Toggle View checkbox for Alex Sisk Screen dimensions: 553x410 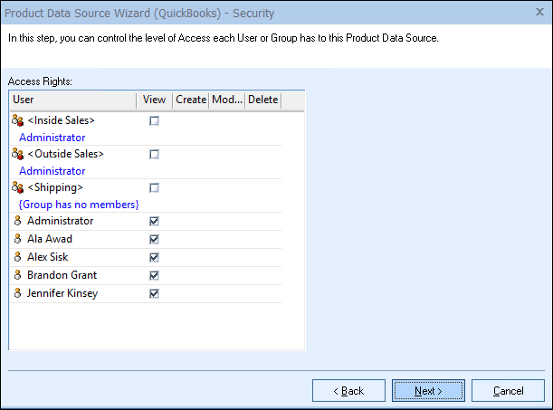[x=154, y=257]
